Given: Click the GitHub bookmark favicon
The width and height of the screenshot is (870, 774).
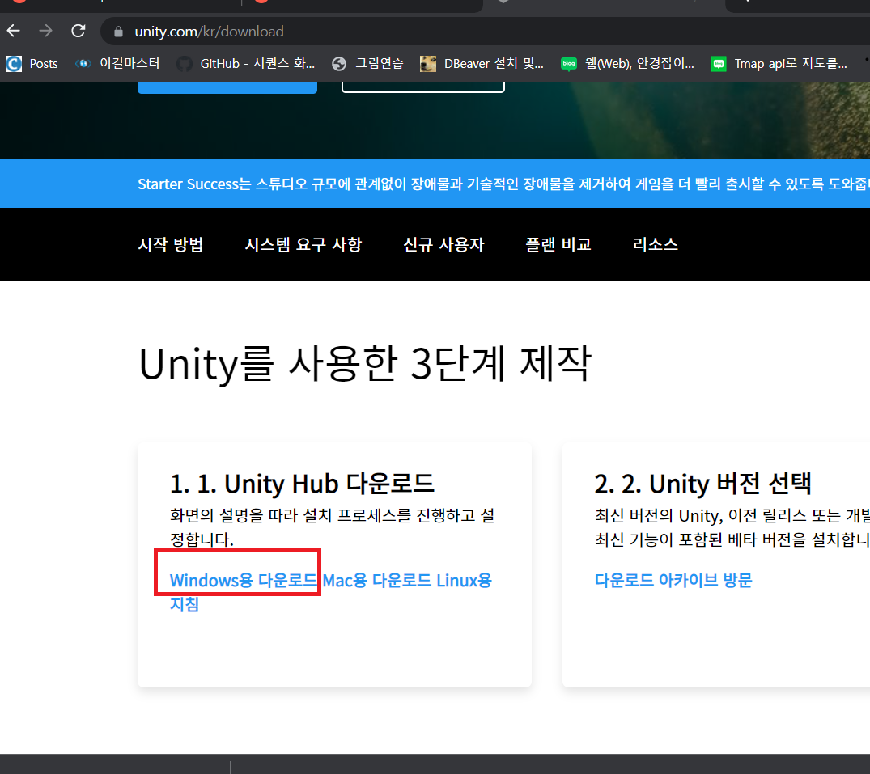Looking at the screenshot, I should tap(185, 64).
